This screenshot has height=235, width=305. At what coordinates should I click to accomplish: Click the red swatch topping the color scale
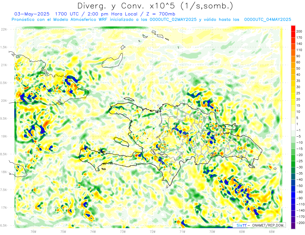293,28
